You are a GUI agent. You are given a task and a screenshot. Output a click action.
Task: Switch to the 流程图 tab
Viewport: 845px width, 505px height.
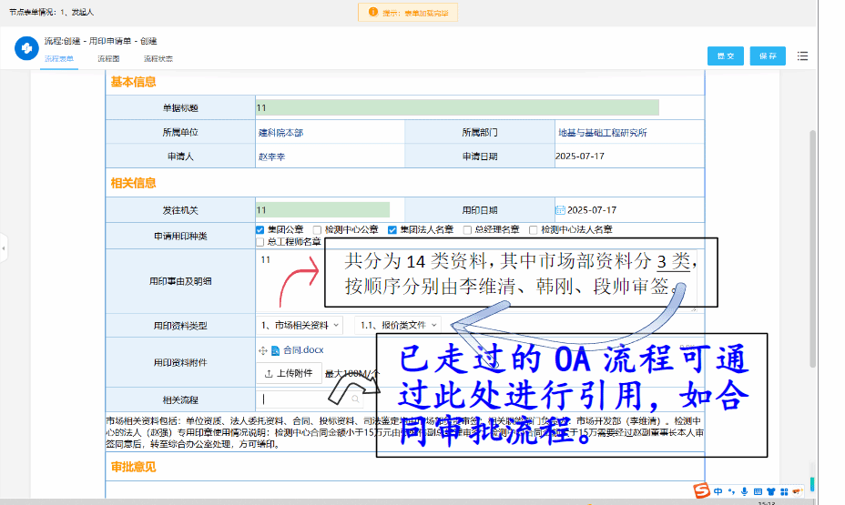click(x=108, y=58)
